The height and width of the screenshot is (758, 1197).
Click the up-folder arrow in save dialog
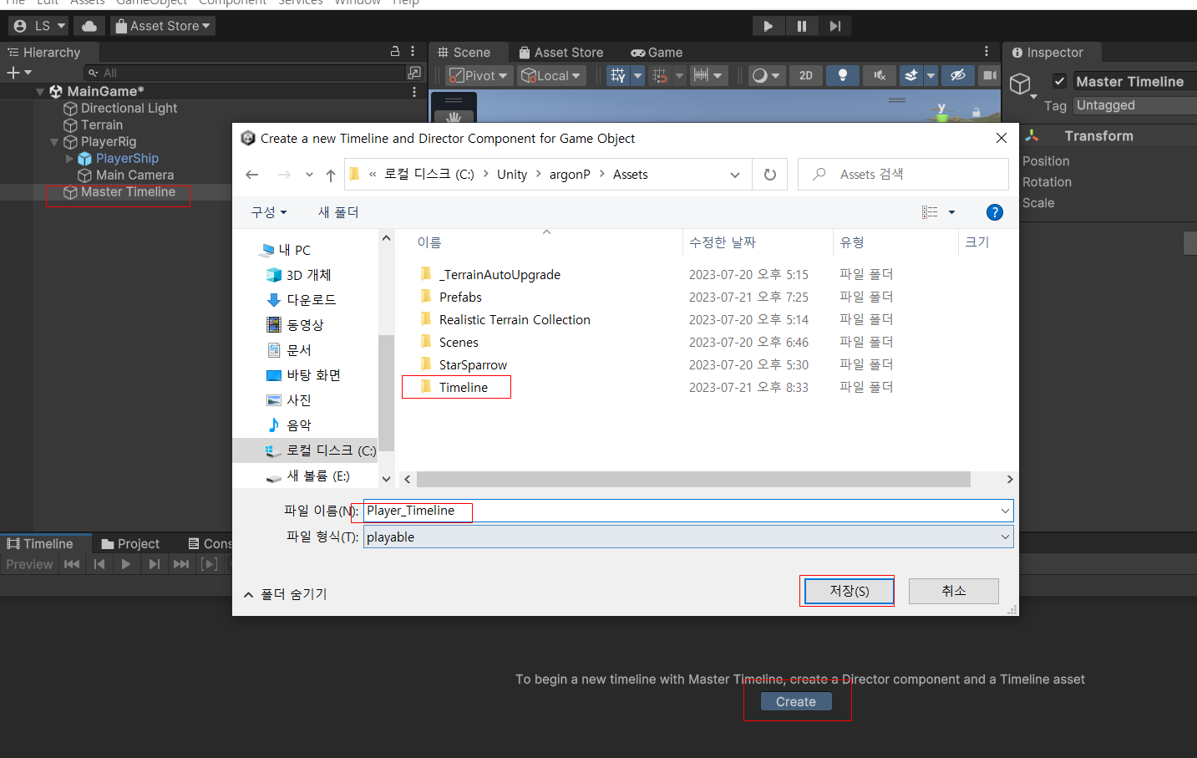pyautogui.click(x=331, y=175)
